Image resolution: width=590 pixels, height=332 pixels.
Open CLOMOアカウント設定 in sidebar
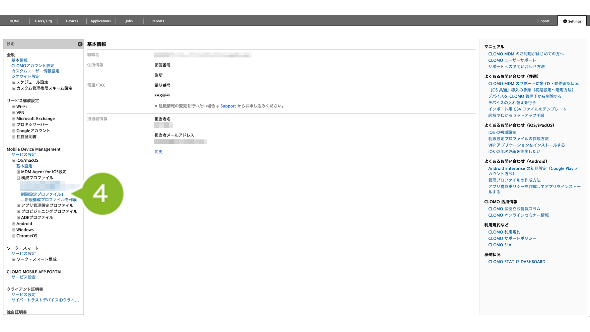[33, 66]
